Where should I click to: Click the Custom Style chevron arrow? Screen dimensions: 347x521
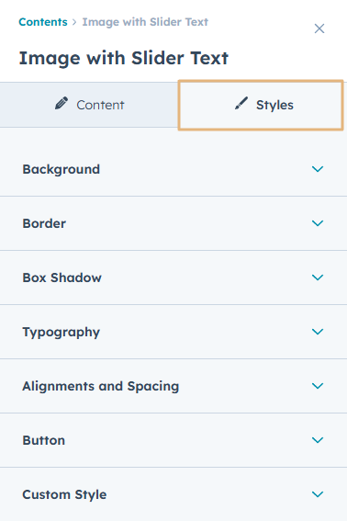[318, 494]
